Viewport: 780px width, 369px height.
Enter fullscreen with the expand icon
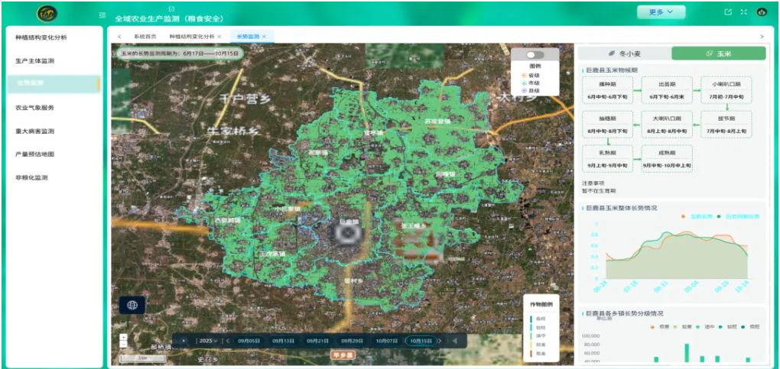click(744, 12)
